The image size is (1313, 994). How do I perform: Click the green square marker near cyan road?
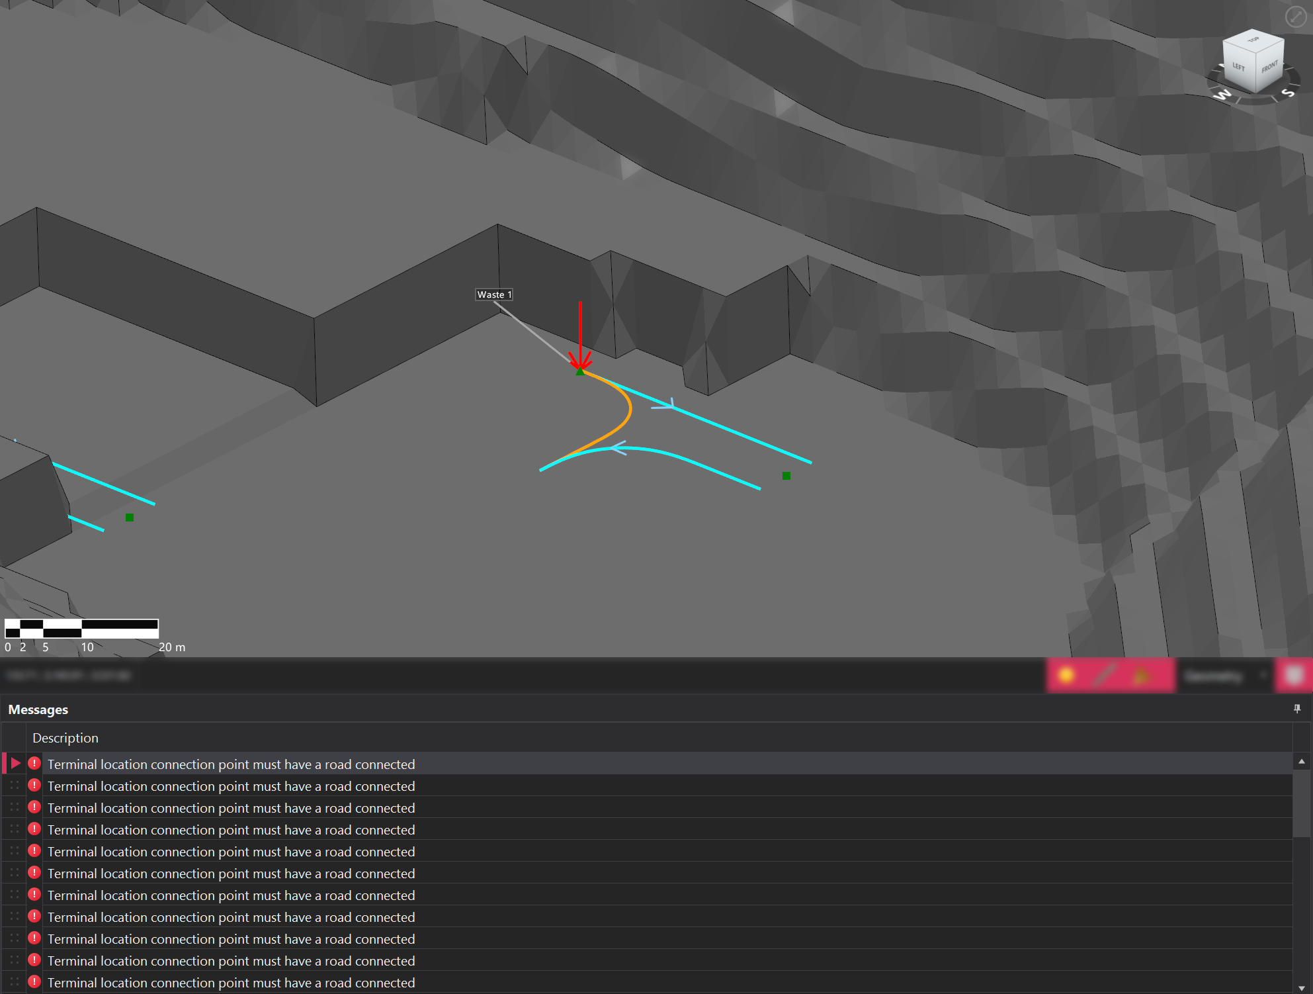786,476
